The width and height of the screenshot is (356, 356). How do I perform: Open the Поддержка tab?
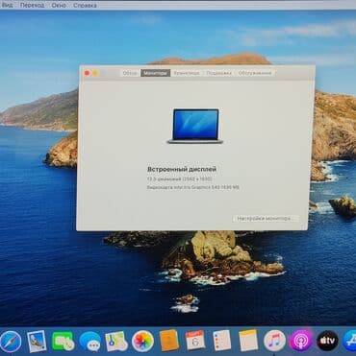click(218, 73)
